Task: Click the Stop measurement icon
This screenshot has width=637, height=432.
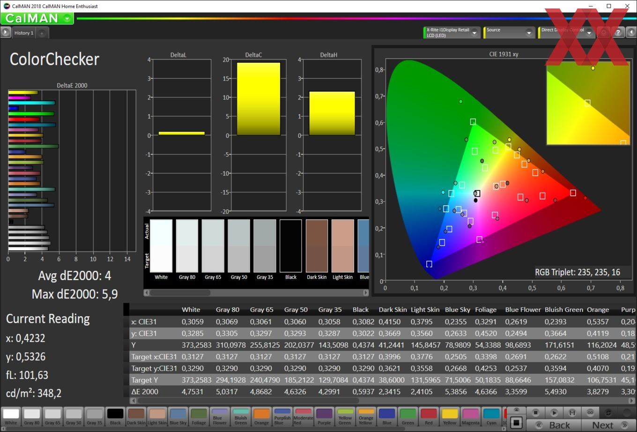Action: [x=535, y=413]
